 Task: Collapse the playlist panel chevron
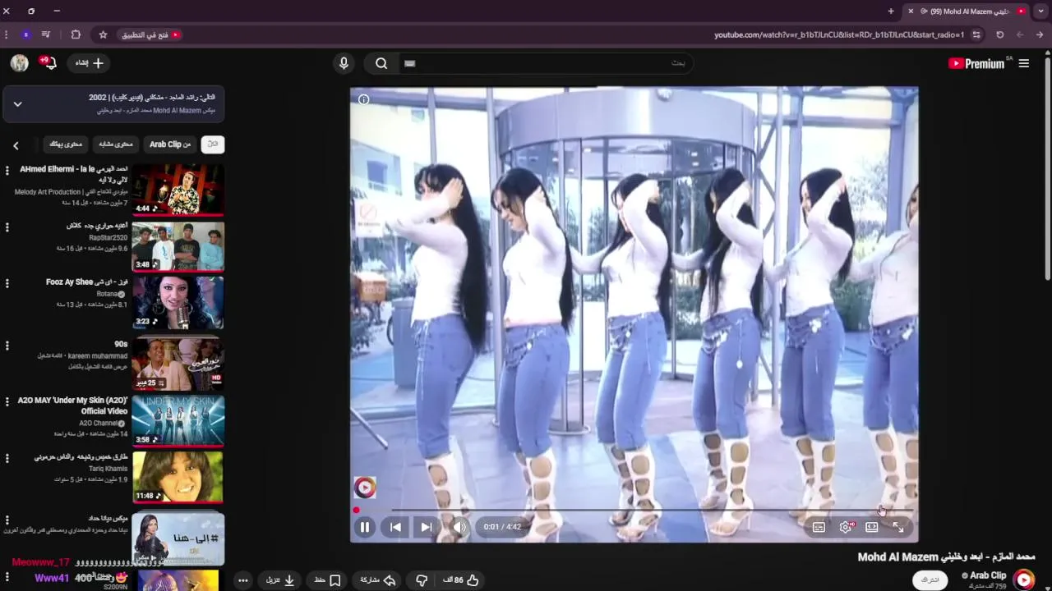(17, 104)
